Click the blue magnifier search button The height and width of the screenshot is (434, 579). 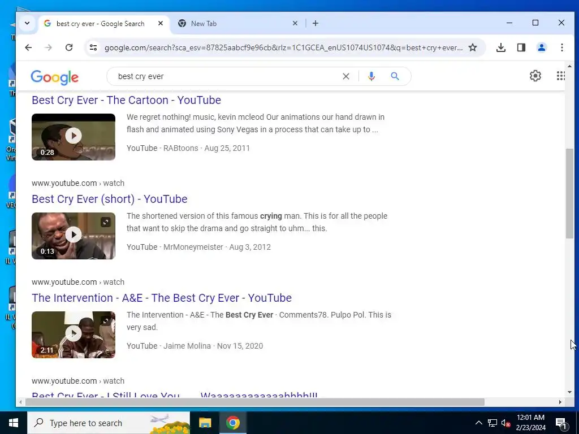tap(395, 76)
